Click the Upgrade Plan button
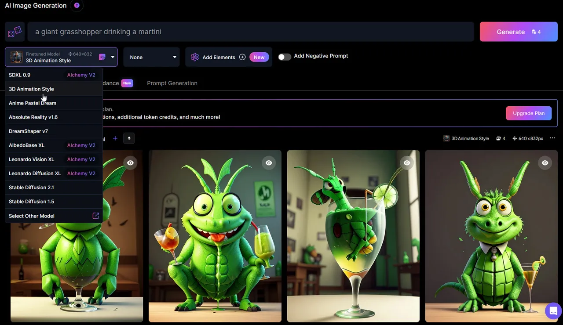563x325 pixels. tap(529, 113)
